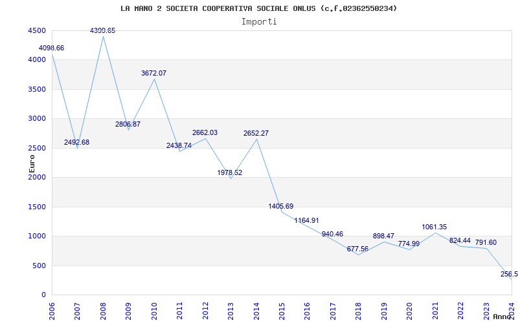Click the x-axis year 2010

click(x=154, y=311)
